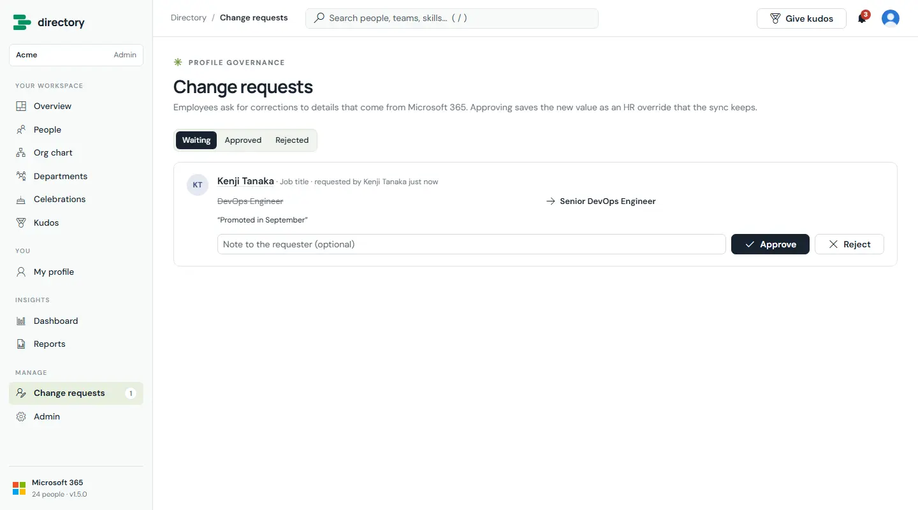Click the Kudos medal icon in sidebar
The height and width of the screenshot is (510, 918).
click(x=21, y=222)
